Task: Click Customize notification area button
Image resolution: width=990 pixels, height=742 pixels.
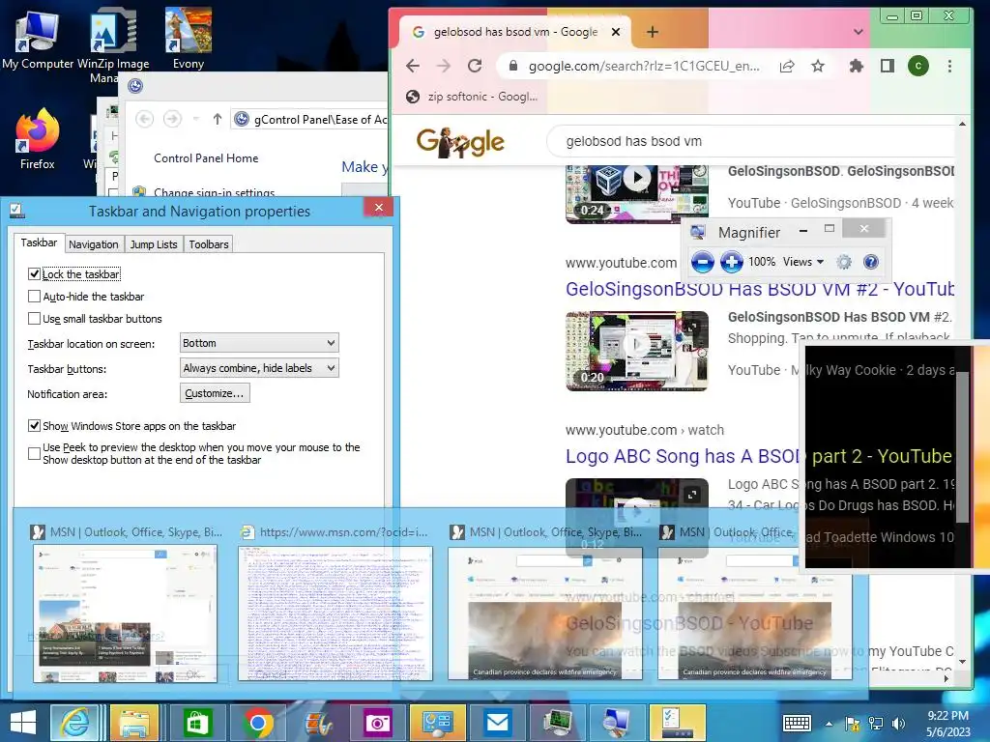Action: (x=215, y=393)
